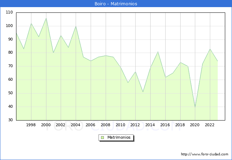Click the 110 y-axis label
Screen dimensions: 232x160
point(9,12)
